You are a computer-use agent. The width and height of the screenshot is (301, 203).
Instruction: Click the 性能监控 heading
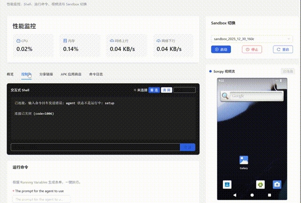coord(24,26)
